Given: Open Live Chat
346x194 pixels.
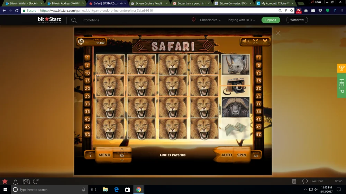Looking at the screenshot, I should point(312,181).
